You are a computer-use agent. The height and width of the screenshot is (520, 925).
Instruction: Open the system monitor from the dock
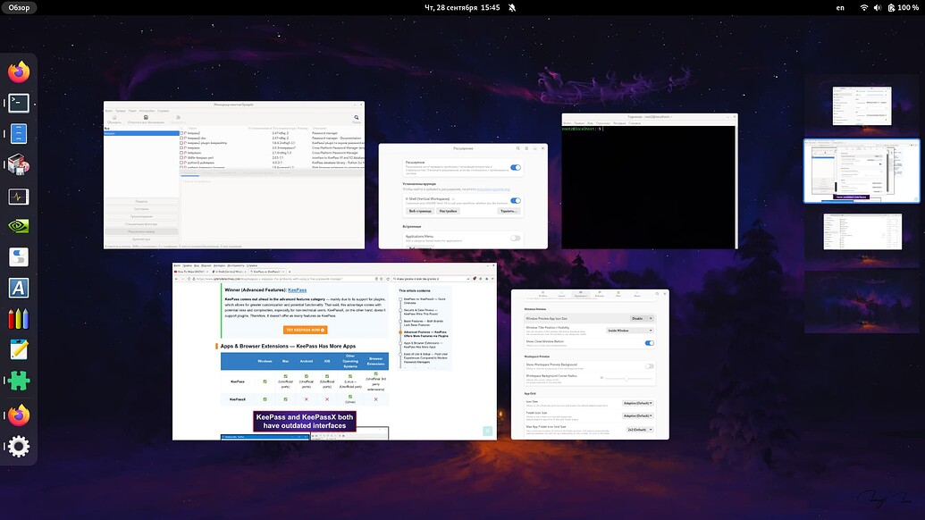tap(18, 196)
